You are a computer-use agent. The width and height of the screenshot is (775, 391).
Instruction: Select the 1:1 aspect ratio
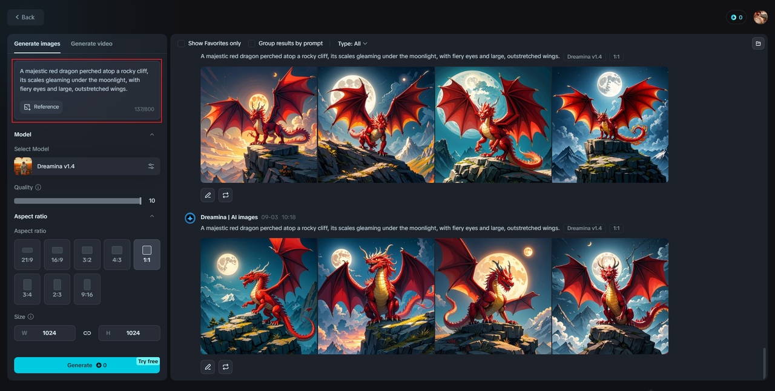pyautogui.click(x=147, y=255)
